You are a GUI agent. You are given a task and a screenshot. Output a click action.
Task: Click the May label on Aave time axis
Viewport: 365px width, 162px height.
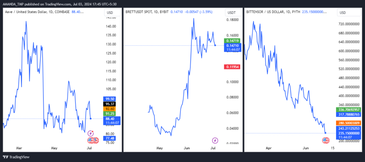[54, 148]
